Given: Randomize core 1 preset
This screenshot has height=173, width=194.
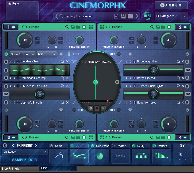Looking at the screenshot, I should point(84,27).
